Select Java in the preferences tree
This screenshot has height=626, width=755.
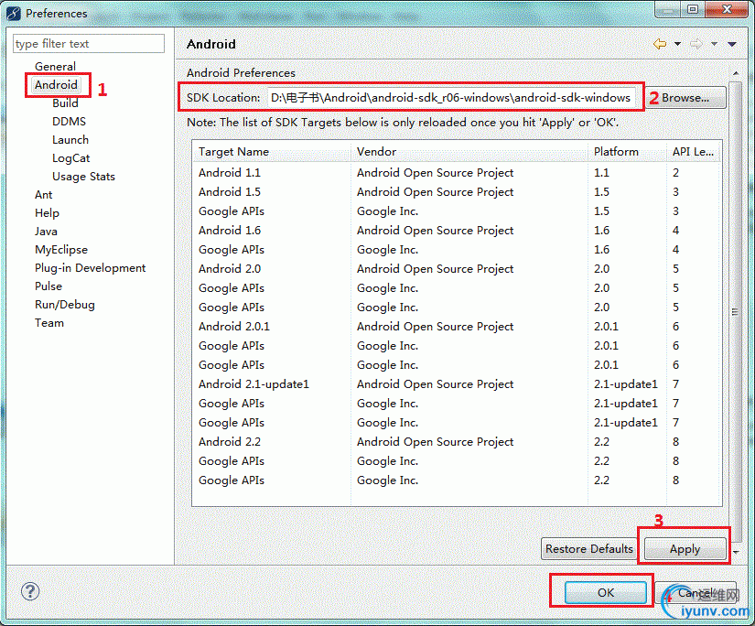pyautogui.click(x=46, y=232)
